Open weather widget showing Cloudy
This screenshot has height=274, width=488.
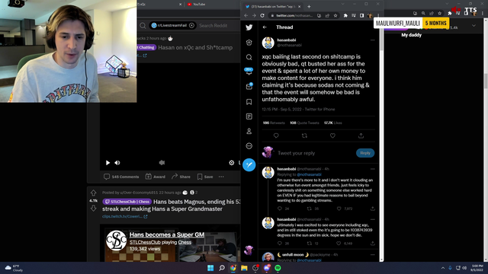[14, 268]
